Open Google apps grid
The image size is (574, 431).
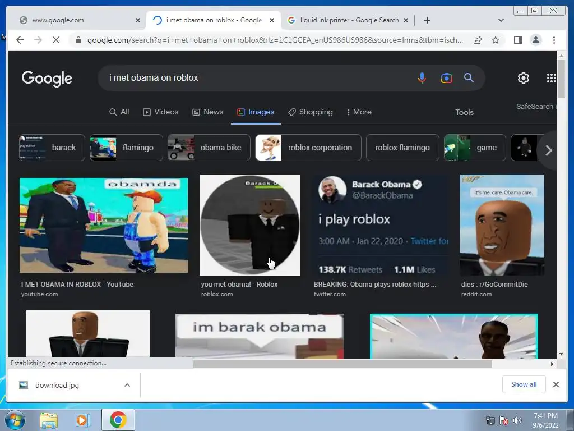click(552, 78)
